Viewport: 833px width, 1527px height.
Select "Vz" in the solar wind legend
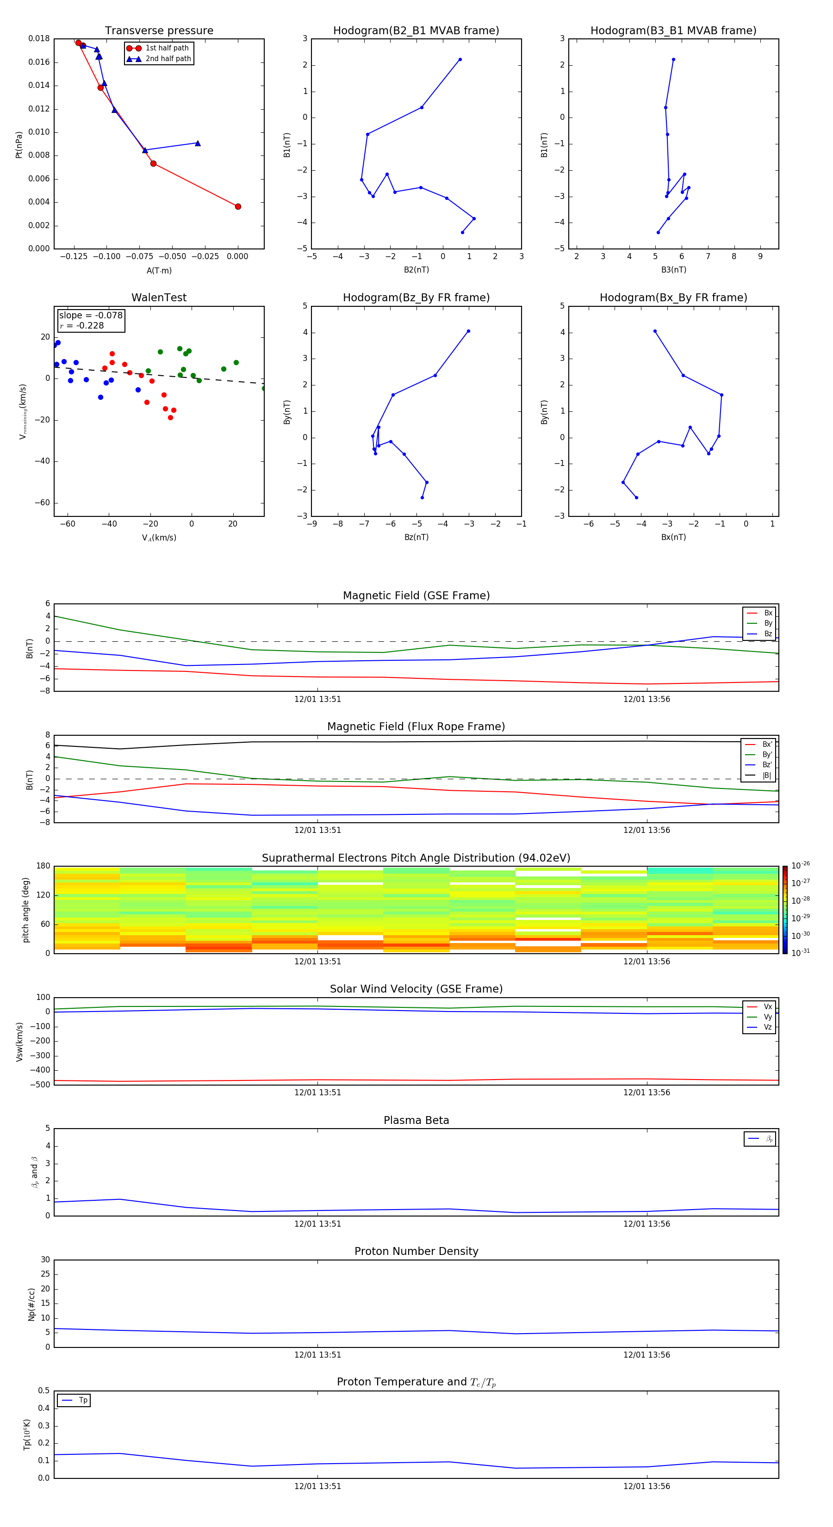pos(759,1027)
